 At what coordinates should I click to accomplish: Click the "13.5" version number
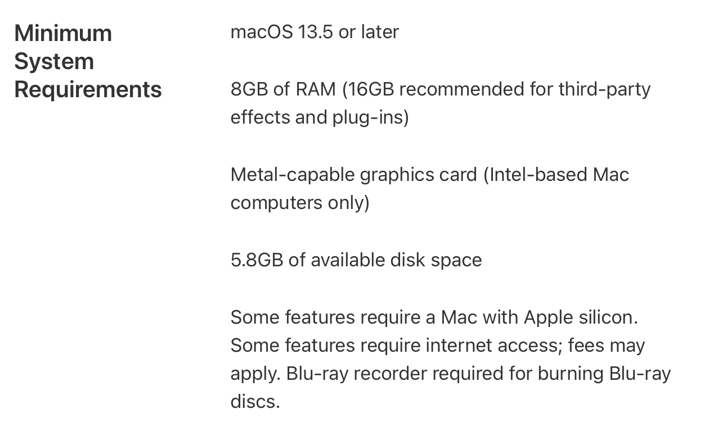pos(316,32)
